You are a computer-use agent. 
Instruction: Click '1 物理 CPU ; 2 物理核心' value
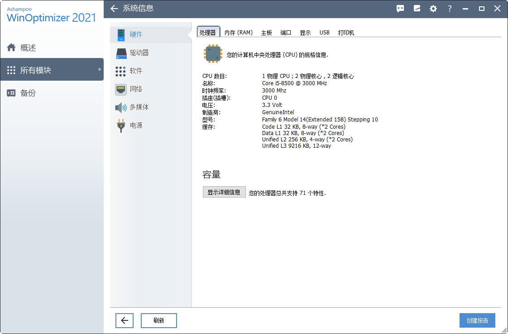pos(308,76)
